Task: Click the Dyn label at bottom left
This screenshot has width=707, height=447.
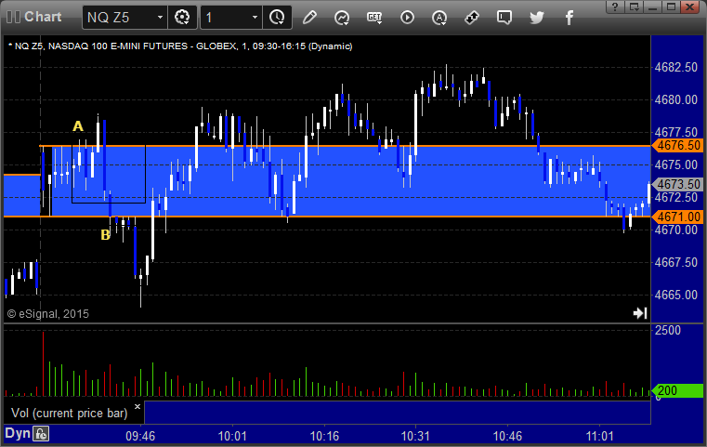Action: (x=18, y=433)
